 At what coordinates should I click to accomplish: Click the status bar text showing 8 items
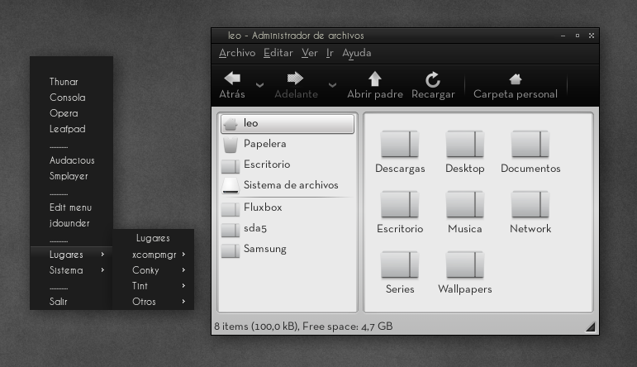303,326
